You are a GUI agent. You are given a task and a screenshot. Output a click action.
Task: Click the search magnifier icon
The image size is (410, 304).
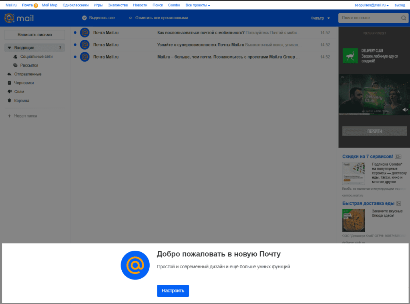click(x=403, y=18)
